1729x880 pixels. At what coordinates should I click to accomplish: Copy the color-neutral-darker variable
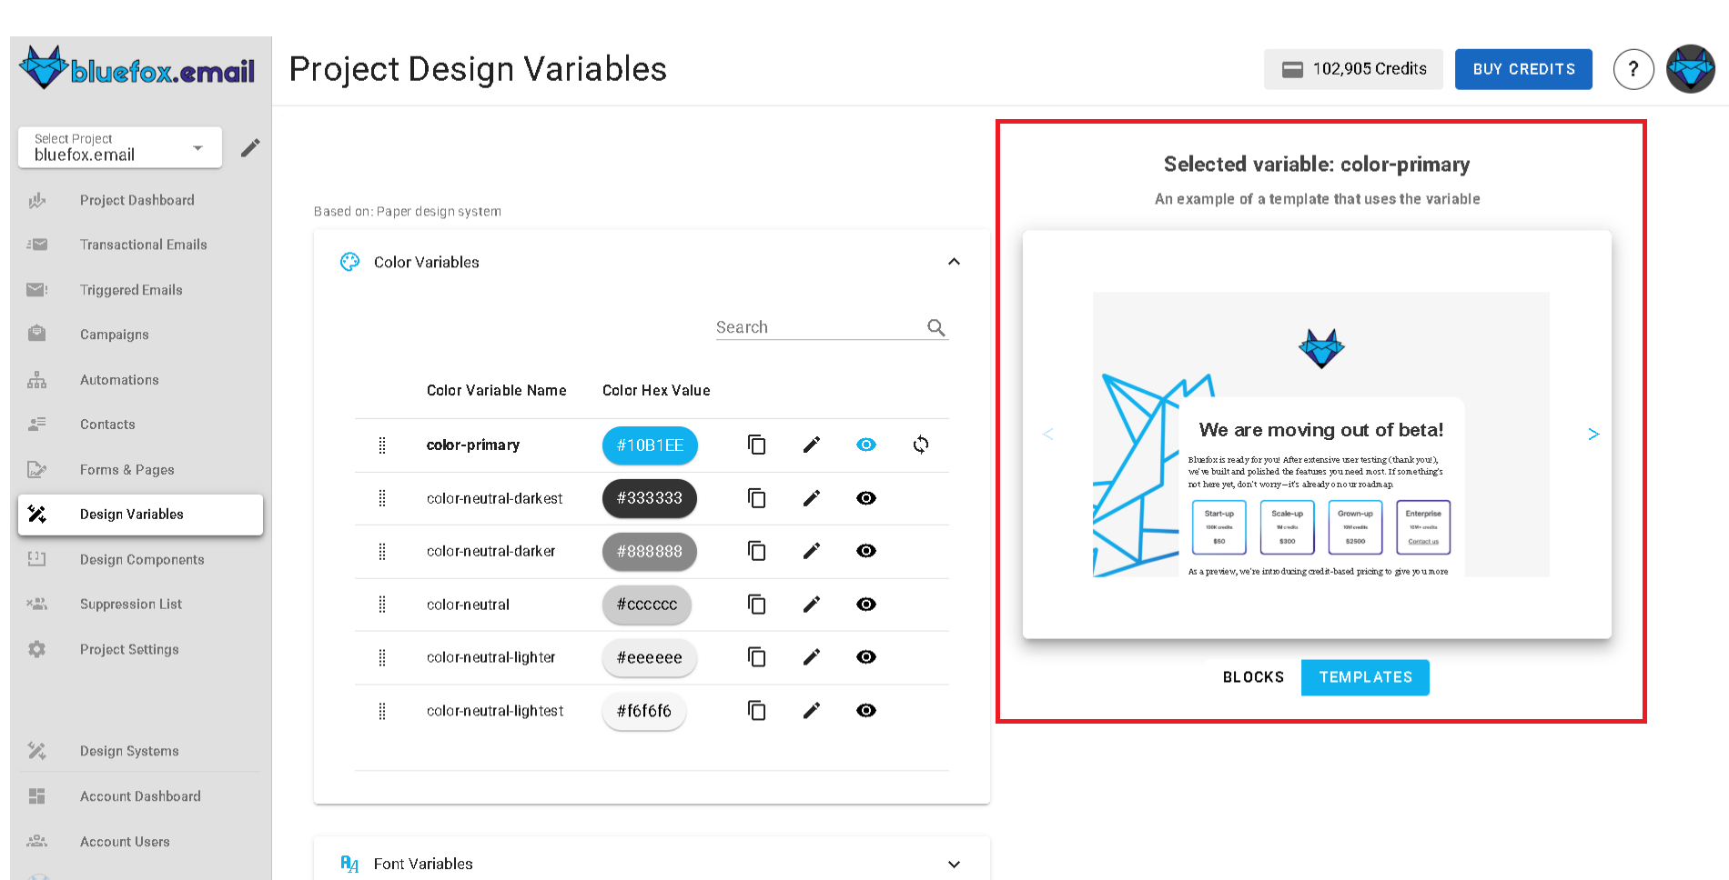(x=756, y=551)
